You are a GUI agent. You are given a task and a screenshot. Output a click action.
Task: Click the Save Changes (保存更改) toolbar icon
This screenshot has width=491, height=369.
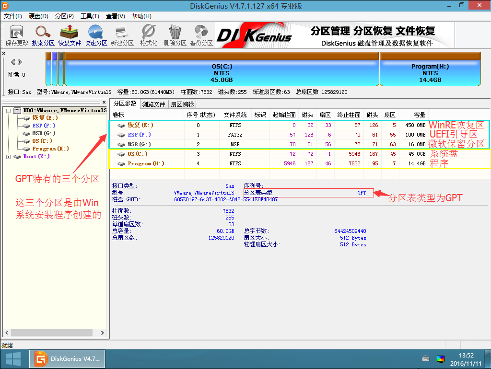tap(17, 35)
